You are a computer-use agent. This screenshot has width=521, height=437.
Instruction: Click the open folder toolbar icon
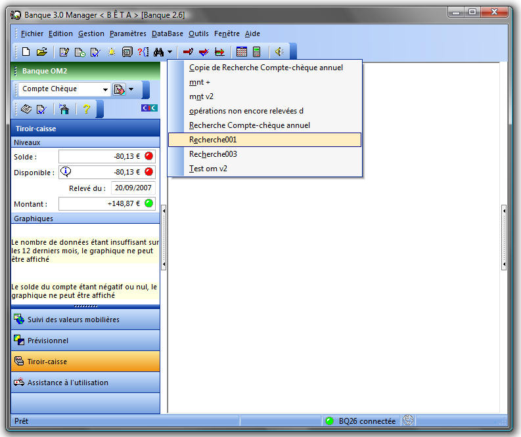pos(41,52)
